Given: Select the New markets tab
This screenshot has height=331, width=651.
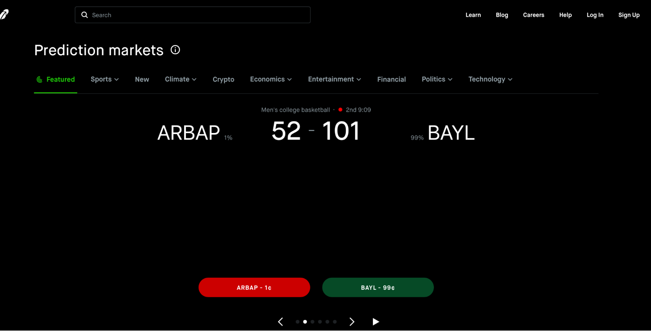Looking at the screenshot, I should [x=142, y=79].
